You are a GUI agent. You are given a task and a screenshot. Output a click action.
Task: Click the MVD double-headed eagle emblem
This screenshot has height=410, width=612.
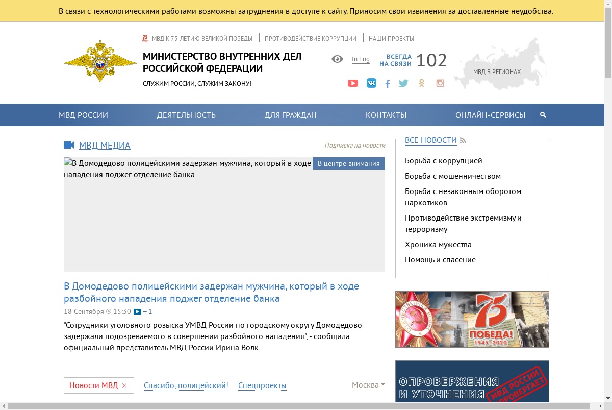pos(100,62)
